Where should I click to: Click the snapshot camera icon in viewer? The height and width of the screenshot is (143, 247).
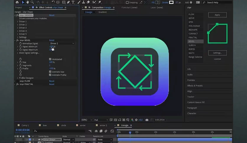147,120
